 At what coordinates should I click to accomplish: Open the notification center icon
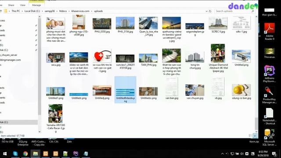(274, 154)
